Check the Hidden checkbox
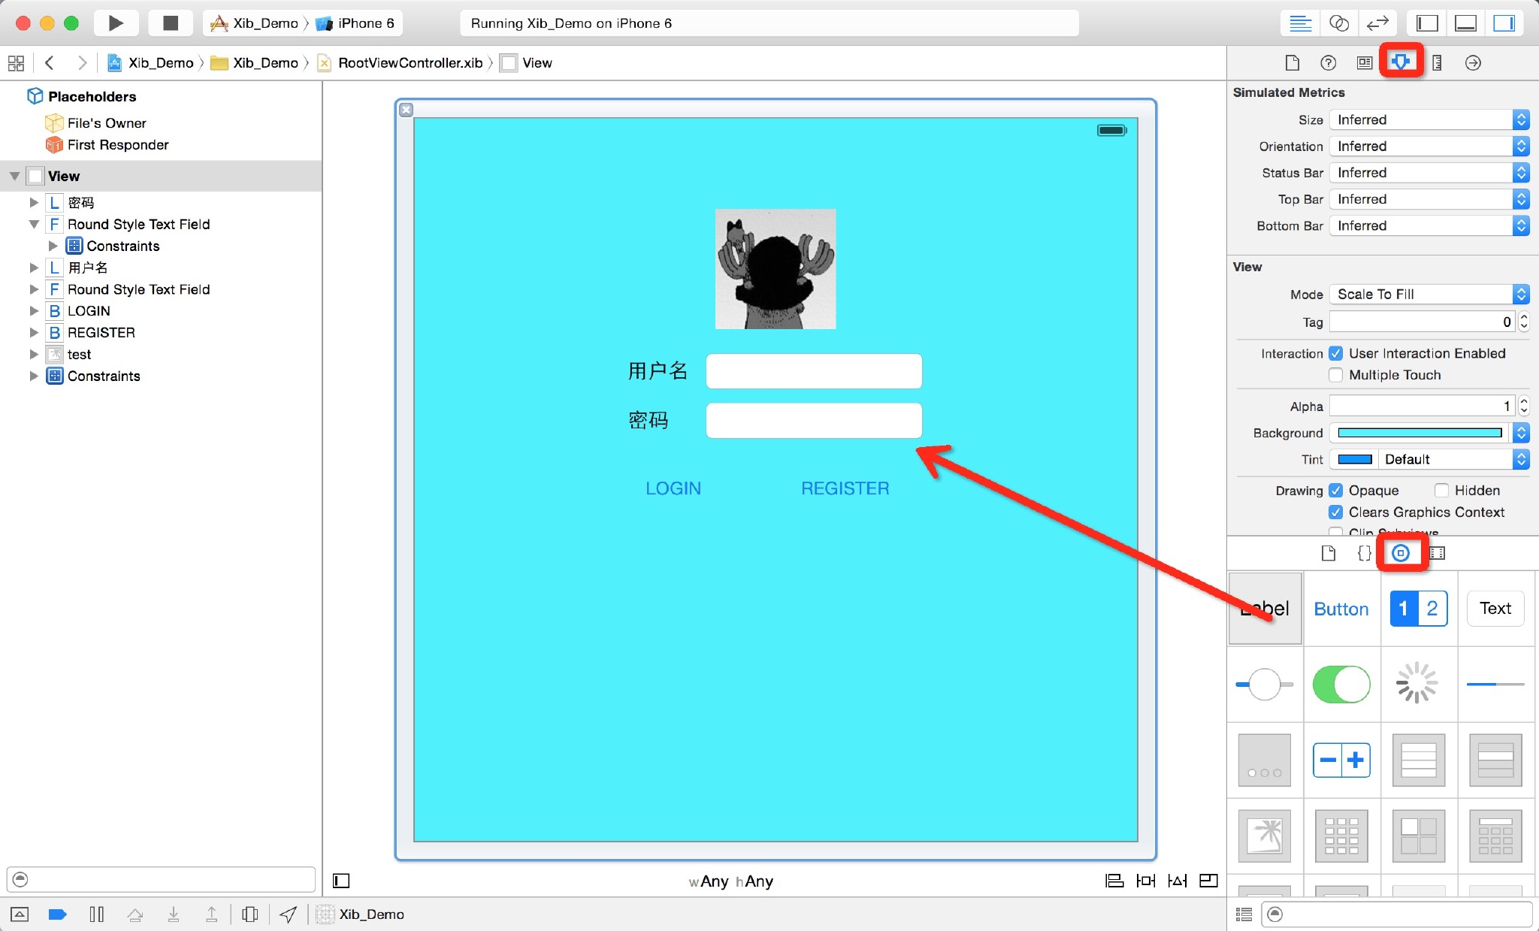The height and width of the screenshot is (931, 1539). point(1441,491)
